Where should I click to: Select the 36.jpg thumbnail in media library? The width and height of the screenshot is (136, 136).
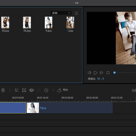pos(5,22)
